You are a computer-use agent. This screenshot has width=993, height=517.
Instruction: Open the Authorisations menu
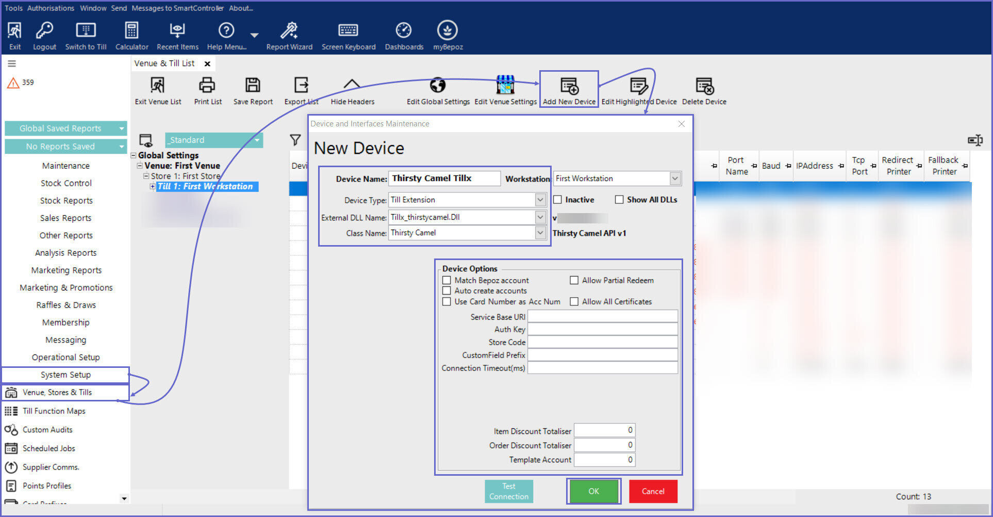tap(51, 8)
